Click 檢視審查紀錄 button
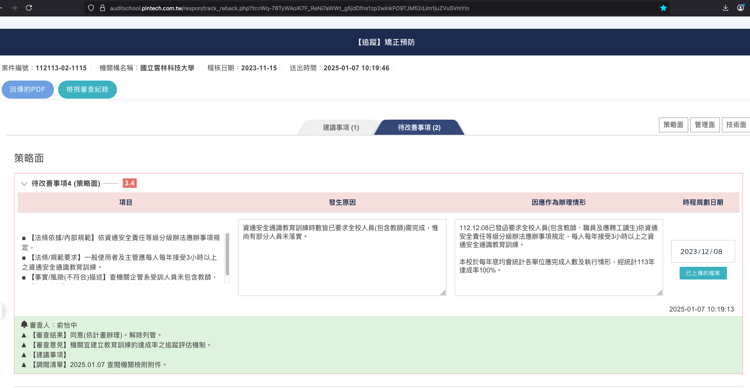Viewport: 750px width, 388px height. point(87,89)
